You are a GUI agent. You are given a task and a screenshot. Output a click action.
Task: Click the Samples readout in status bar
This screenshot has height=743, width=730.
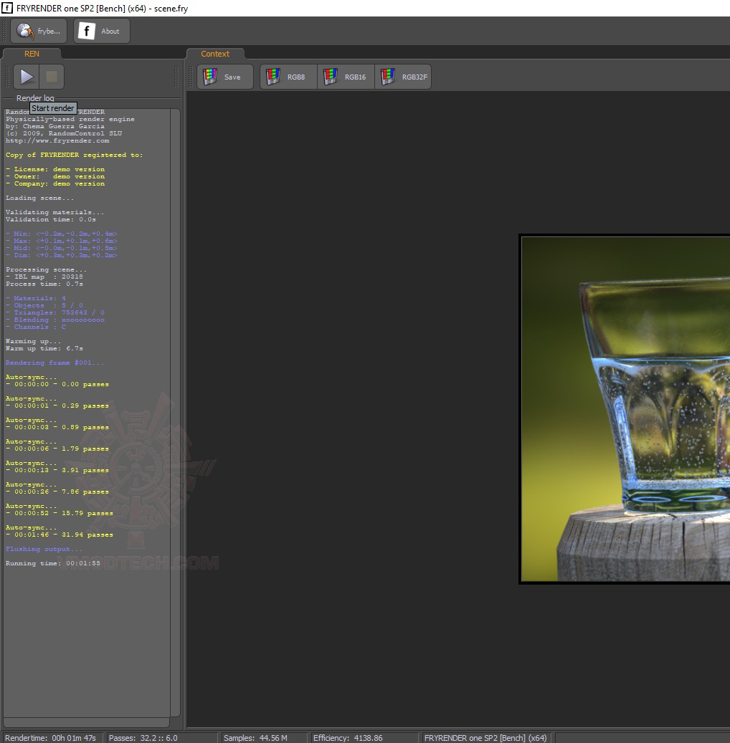255,738
